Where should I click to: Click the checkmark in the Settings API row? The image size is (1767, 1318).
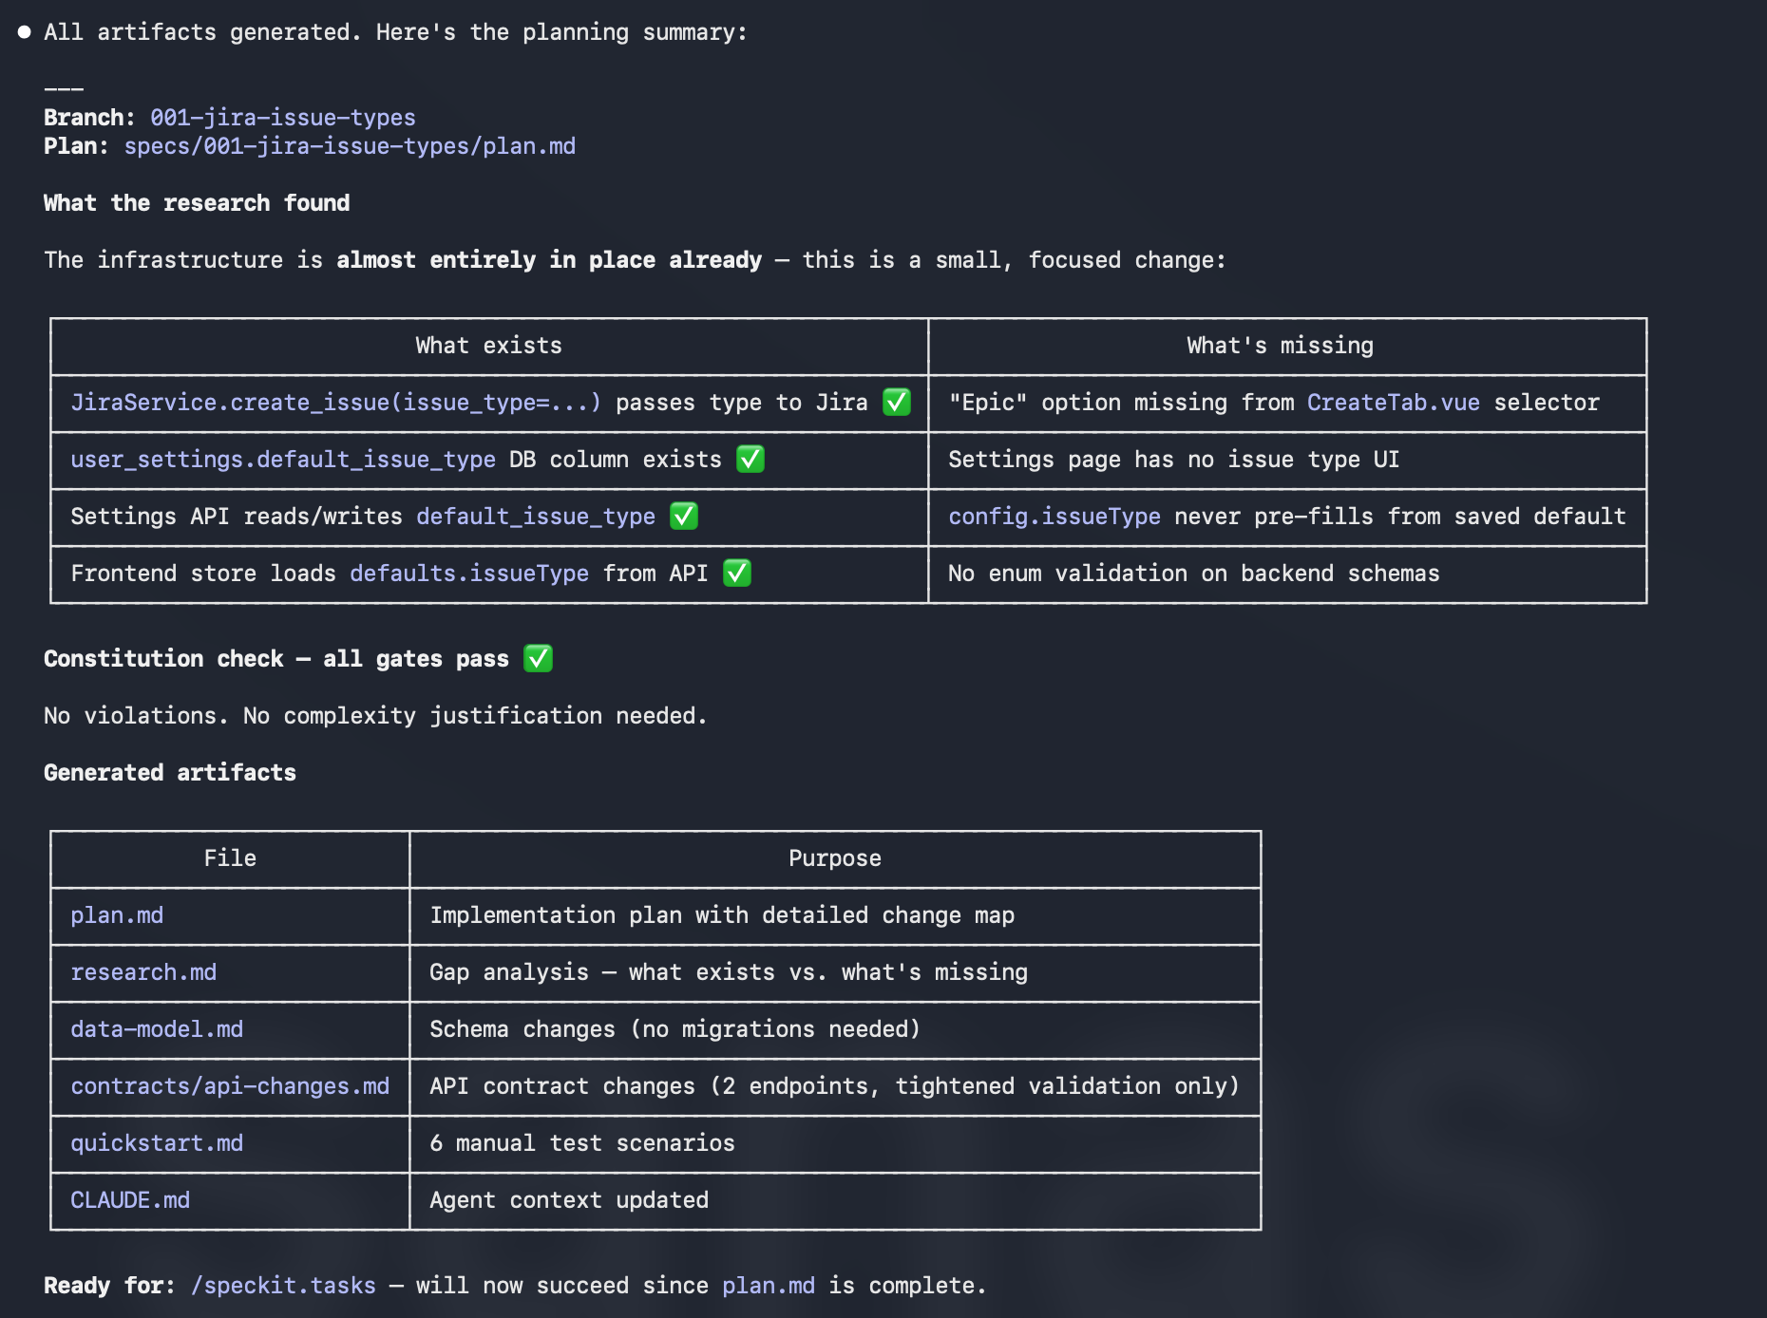coord(684,517)
